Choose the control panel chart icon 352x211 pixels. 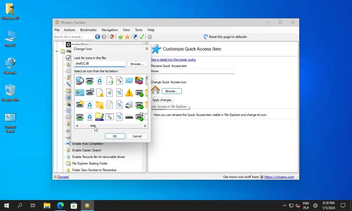click(80, 93)
